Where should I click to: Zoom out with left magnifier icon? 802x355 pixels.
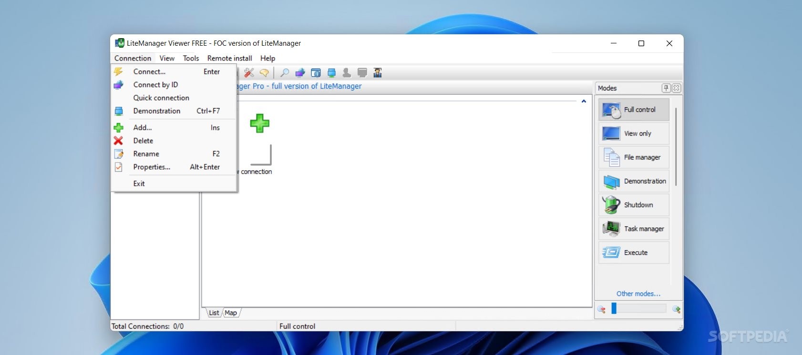click(x=602, y=309)
